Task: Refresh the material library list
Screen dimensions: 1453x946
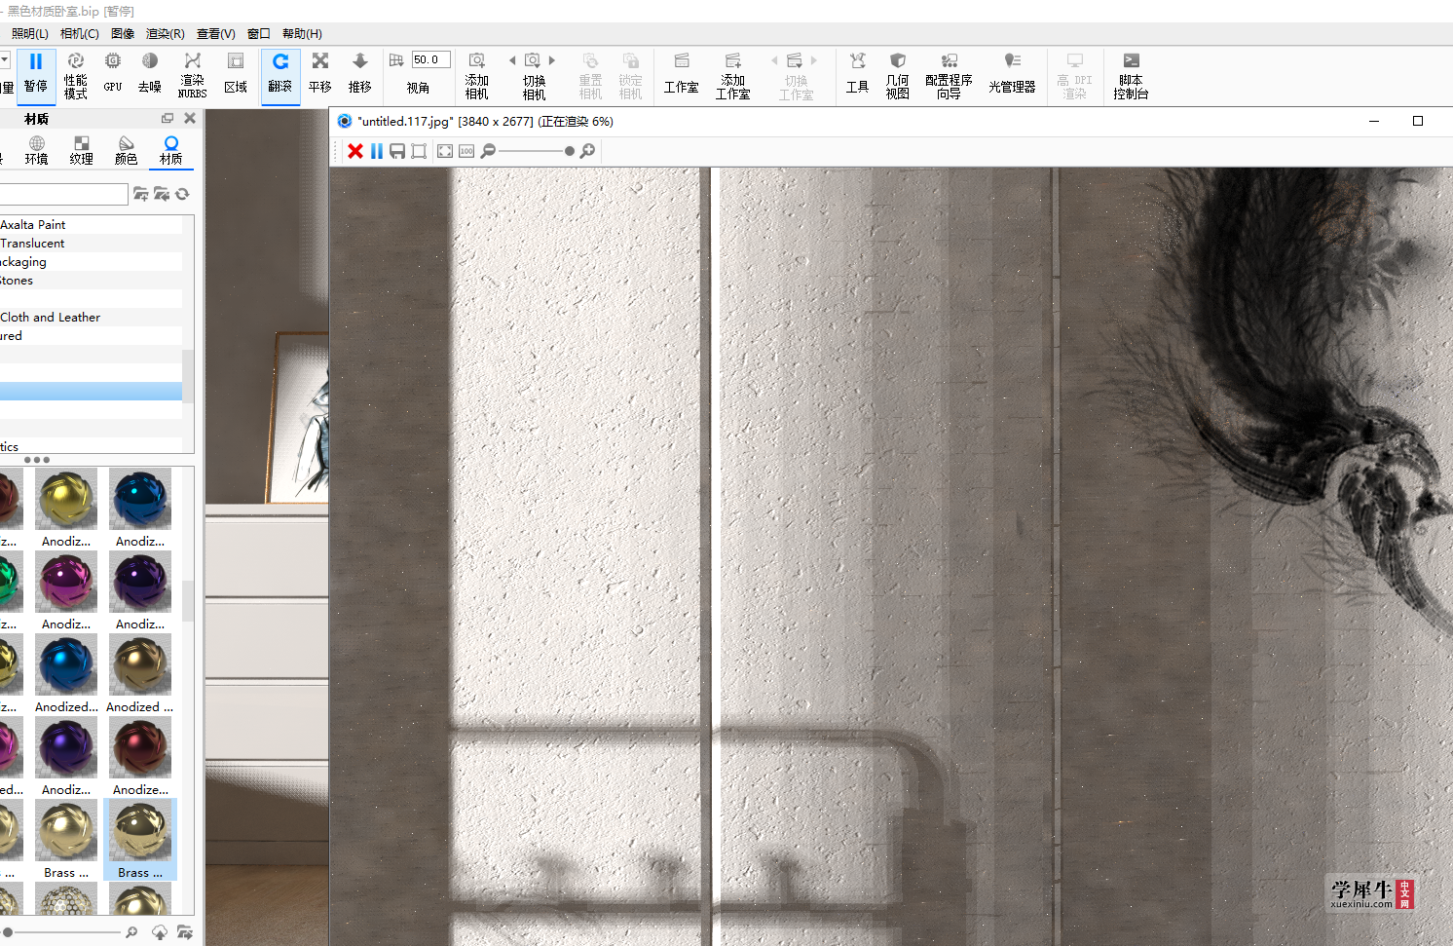Action: [x=182, y=194]
